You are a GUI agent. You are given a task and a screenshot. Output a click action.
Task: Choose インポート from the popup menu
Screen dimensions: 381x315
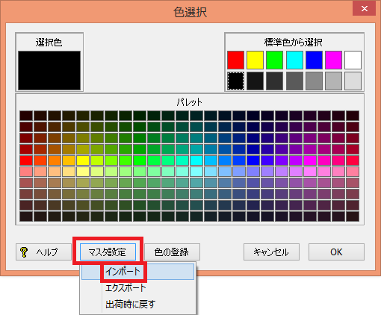[137, 272]
